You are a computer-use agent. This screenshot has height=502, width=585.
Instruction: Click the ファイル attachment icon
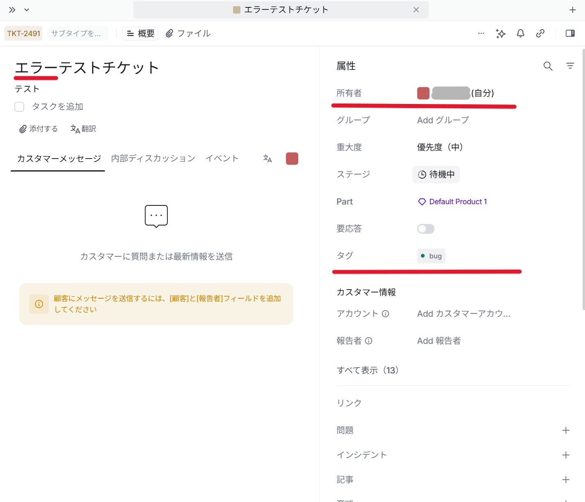point(169,33)
